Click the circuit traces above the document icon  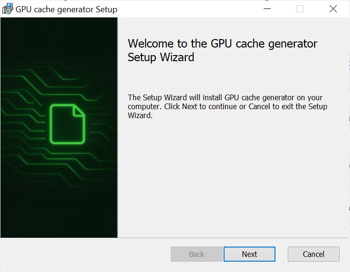[x=57, y=71]
